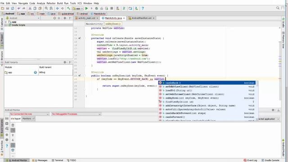This screenshot has height=162, width=288.
Task: Click the Project panel settings gear icon
Action: (65, 18)
